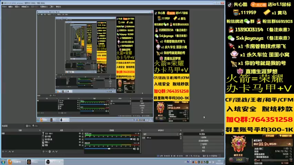Click Filters button on source toolbar

point(35,126)
